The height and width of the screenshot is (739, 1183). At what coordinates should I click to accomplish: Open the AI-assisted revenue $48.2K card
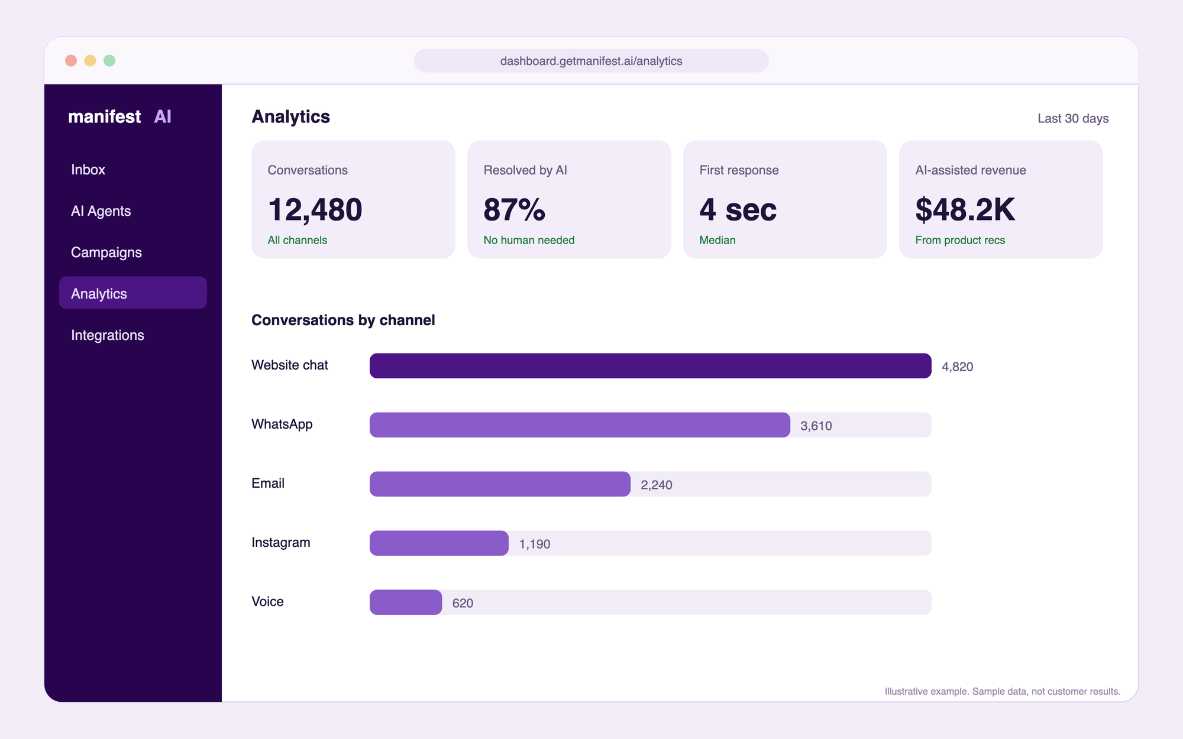1001,199
